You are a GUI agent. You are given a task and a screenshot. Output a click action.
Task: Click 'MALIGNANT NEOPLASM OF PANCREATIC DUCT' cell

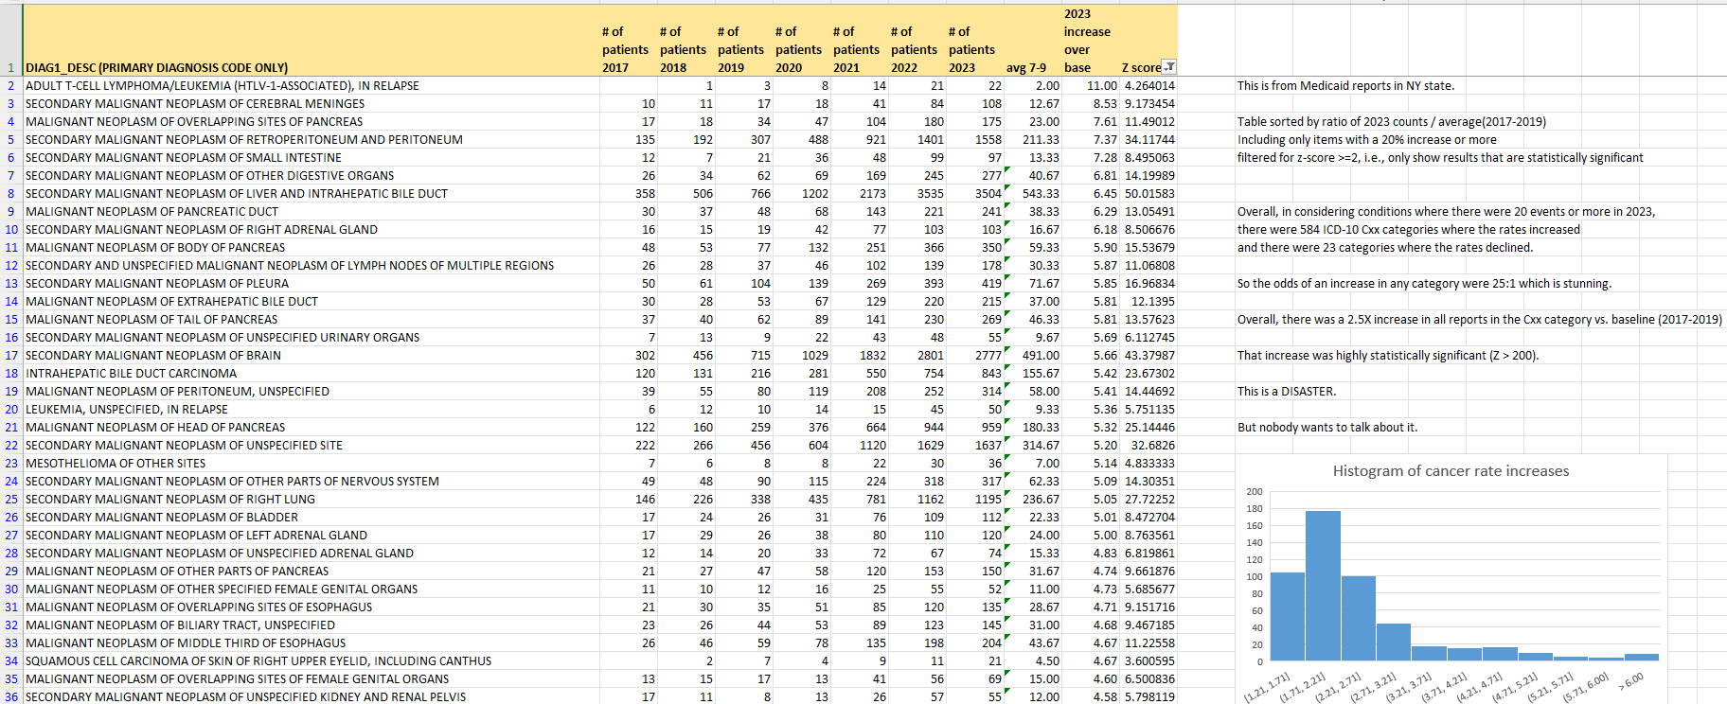point(311,212)
